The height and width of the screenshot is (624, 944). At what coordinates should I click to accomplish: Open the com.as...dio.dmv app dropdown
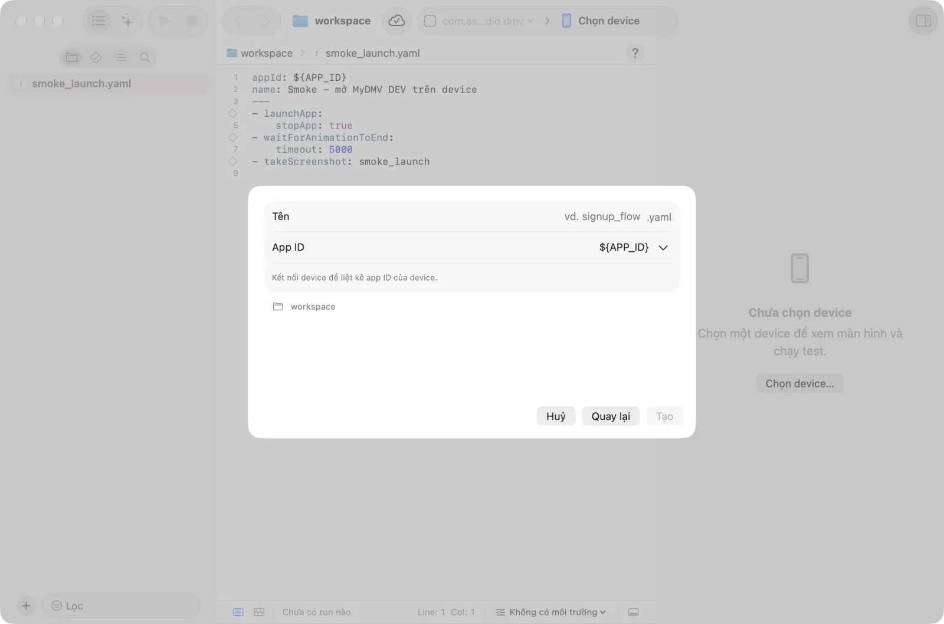coord(478,21)
